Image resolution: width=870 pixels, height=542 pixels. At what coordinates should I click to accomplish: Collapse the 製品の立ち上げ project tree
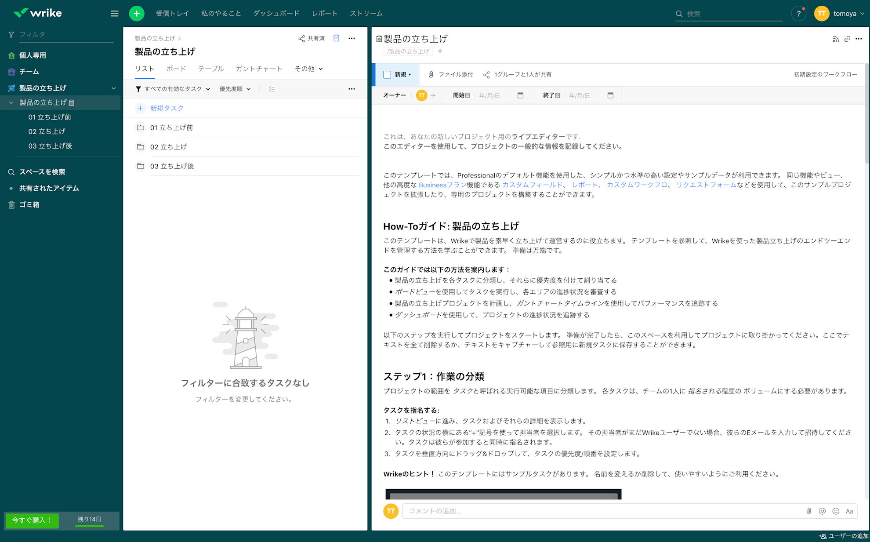click(11, 102)
